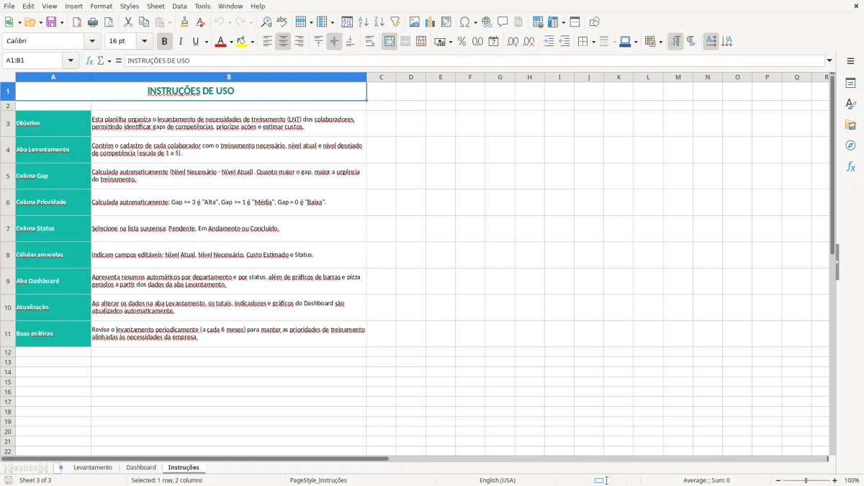Open the Tools menu
864x486 pixels.
pyautogui.click(x=202, y=6)
